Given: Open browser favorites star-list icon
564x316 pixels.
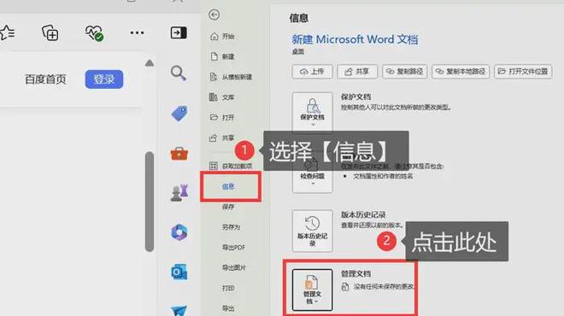Looking at the screenshot, I should 7,32.
